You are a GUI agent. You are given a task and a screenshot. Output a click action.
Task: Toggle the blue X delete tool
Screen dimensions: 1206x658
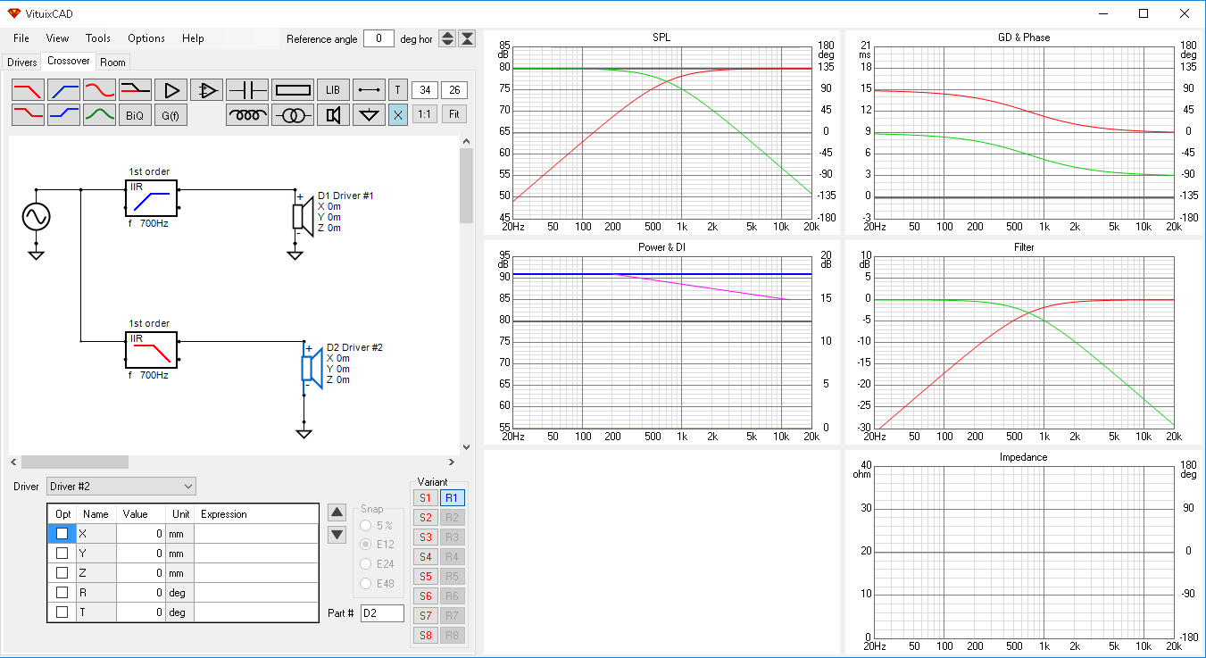(398, 115)
